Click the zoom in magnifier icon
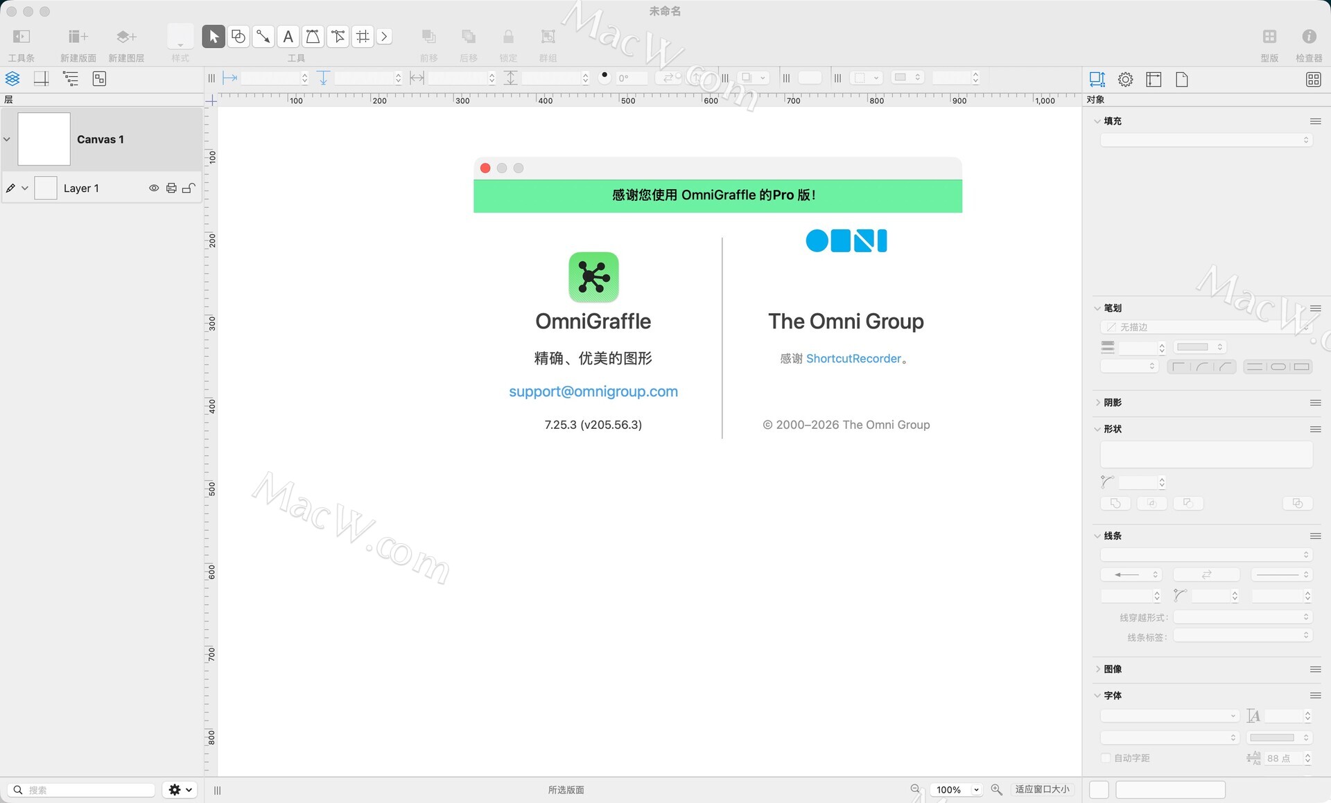 point(997,789)
